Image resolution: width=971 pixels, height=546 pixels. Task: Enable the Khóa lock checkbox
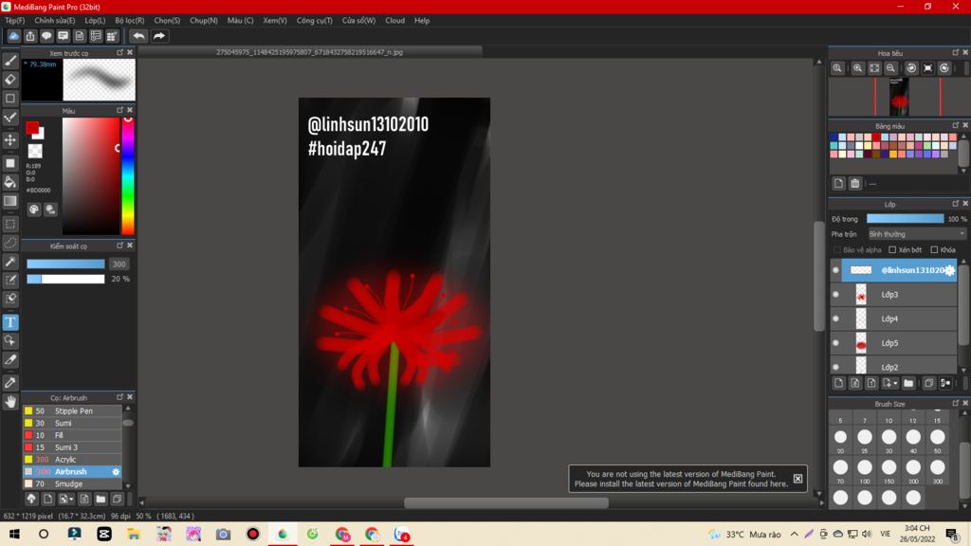point(934,250)
